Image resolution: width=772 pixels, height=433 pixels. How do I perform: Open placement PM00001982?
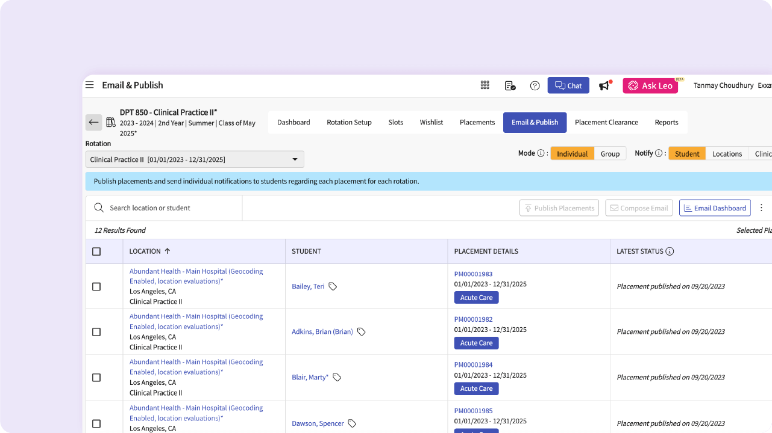pyautogui.click(x=473, y=319)
